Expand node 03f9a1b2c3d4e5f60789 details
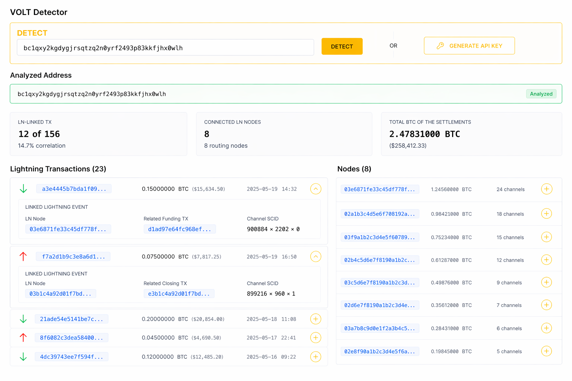Image resolution: width=572 pixels, height=381 pixels. click(x=547, y=237)
